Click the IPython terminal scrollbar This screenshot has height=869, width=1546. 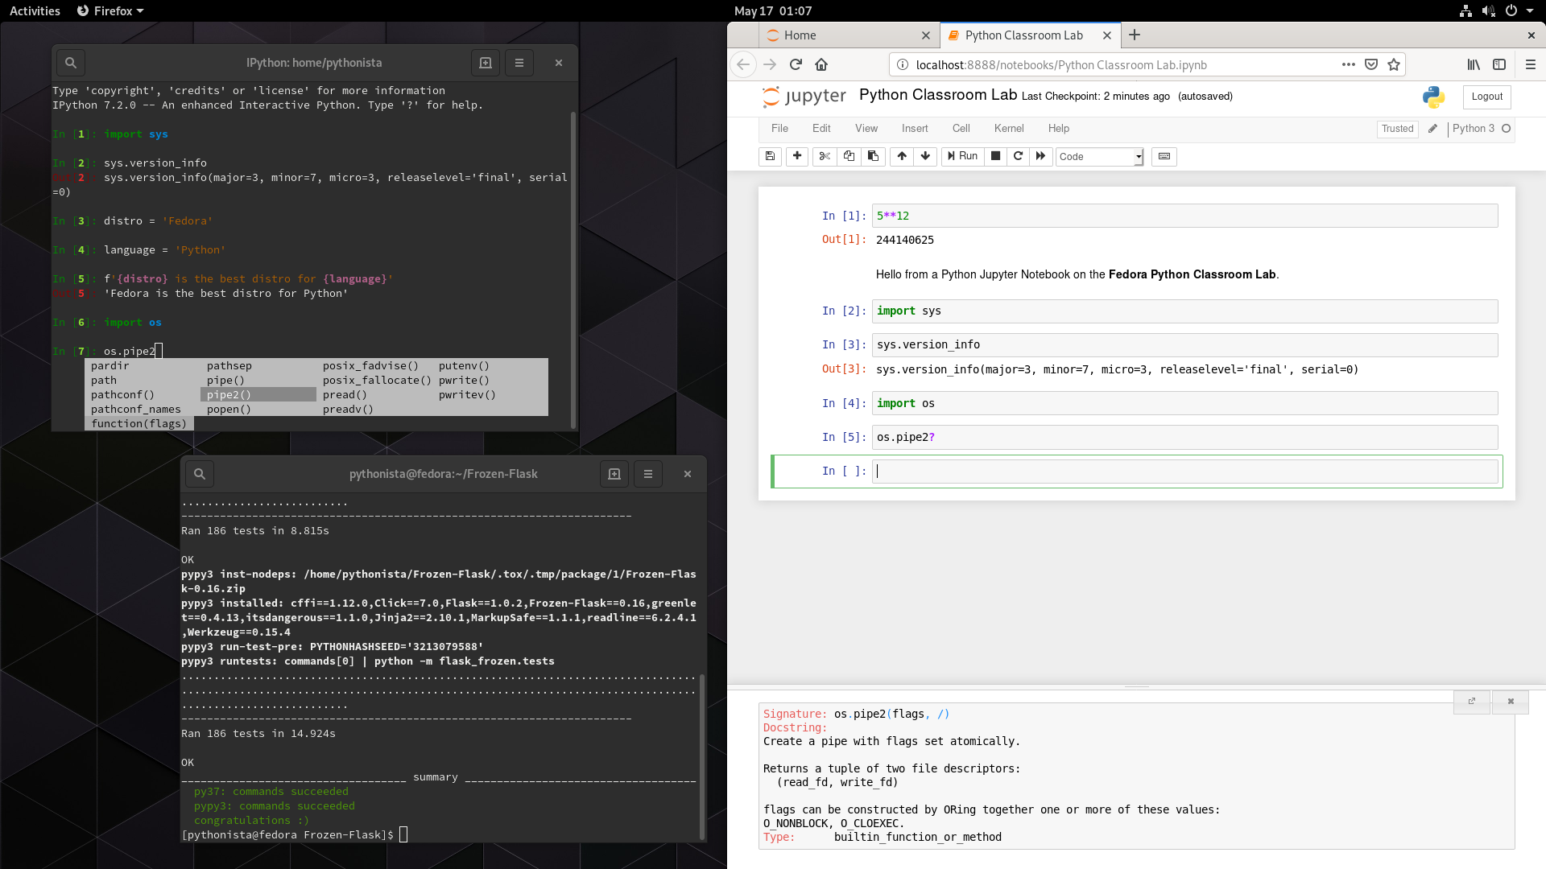(x=573, y=270)
